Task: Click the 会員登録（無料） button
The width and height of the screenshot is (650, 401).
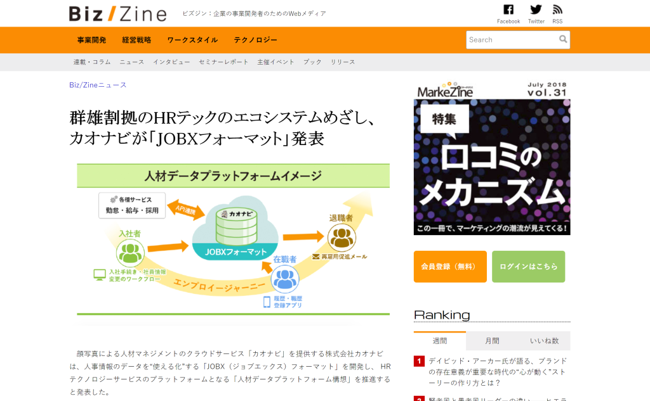Action: (450, 267)
